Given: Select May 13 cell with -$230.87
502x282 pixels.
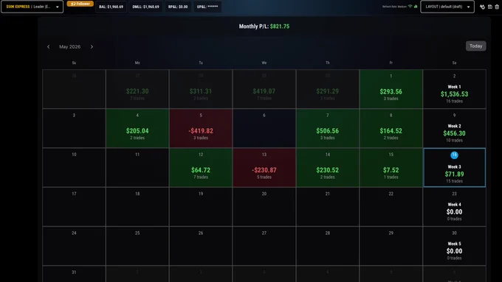Looking at the screenshot, I should point(264,168).
